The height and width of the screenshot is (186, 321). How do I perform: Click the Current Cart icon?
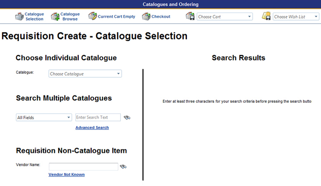pyautogui.click(x=92, y=16)
